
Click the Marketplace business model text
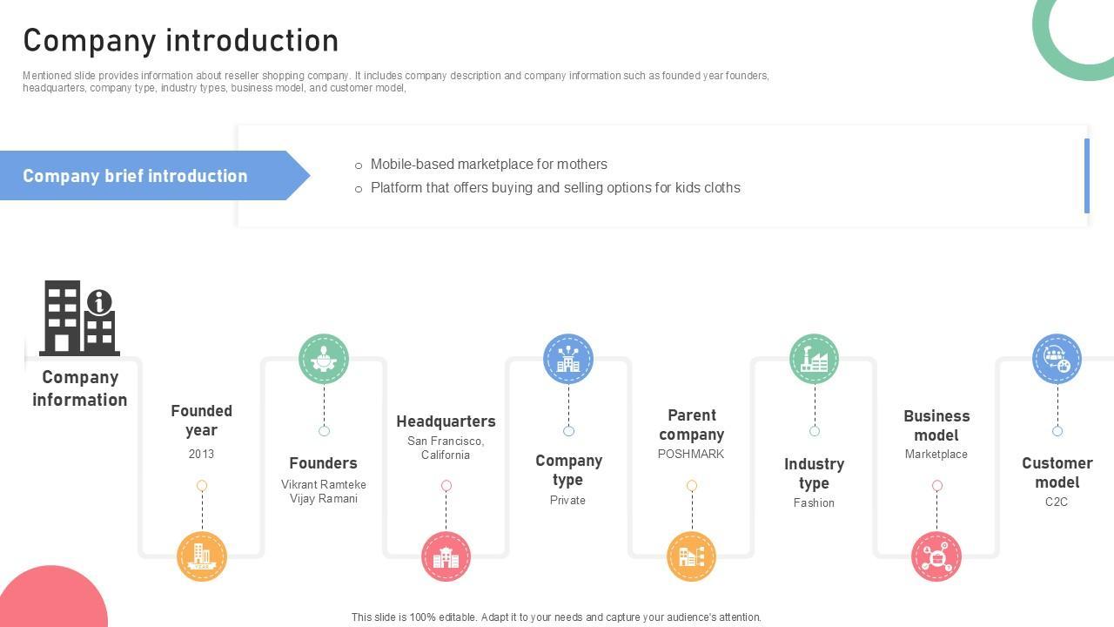(x=936, y=455)
